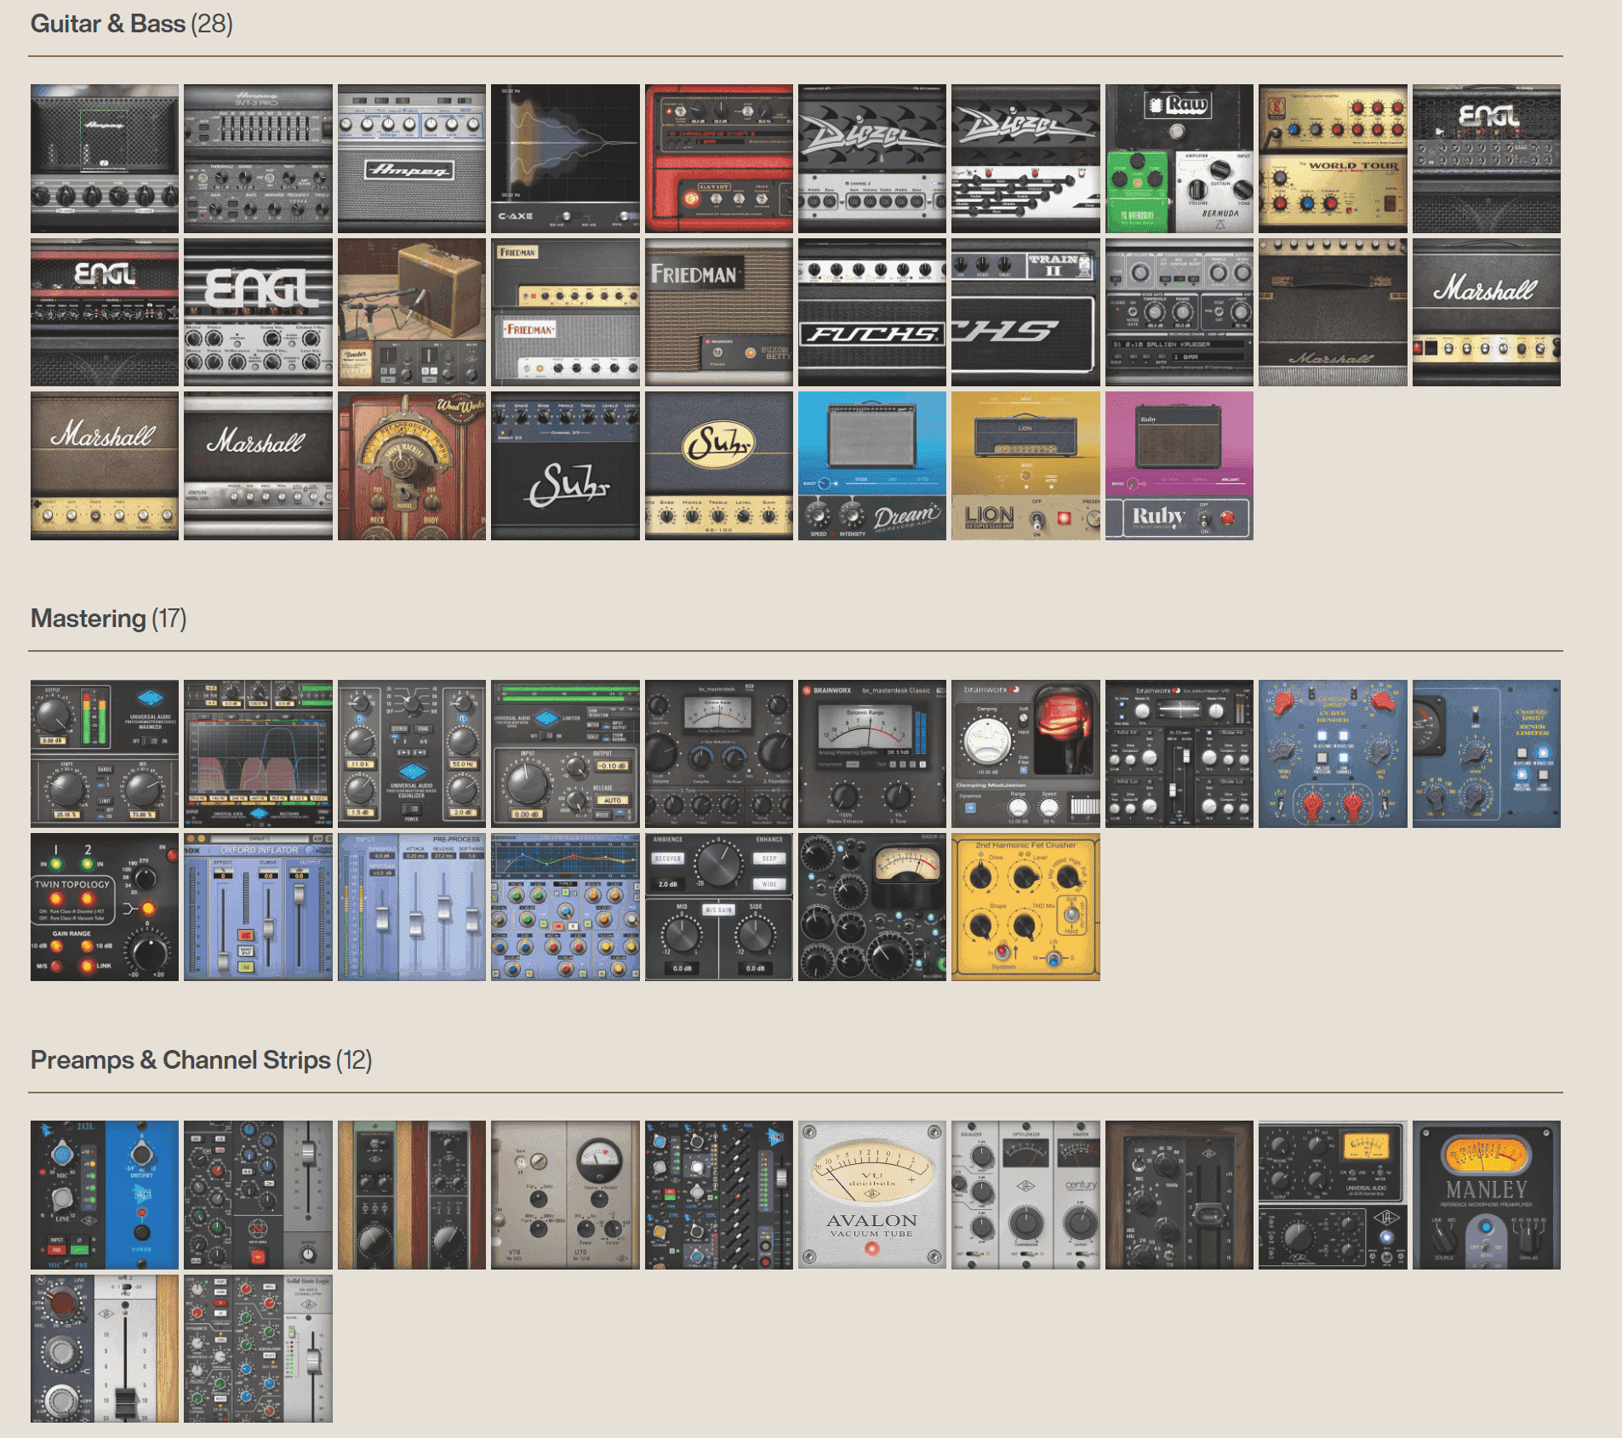Screen dimensions: 1622x1438
Task: Choose the brainworx bx_saturator V2 plugin
Action: click(1179, 754)
